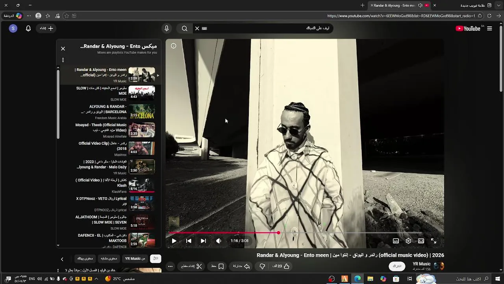Open options for the bottom suggested video
Screen dimensions: 504x284
58,271
